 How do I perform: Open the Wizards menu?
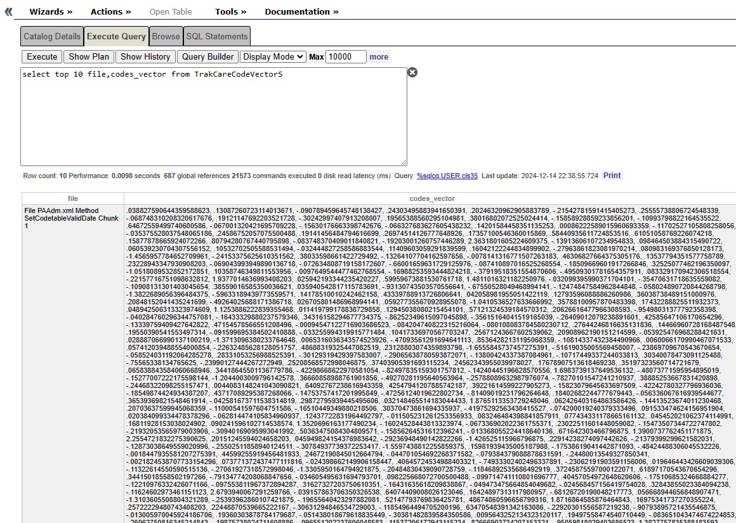tap(51, 11)
